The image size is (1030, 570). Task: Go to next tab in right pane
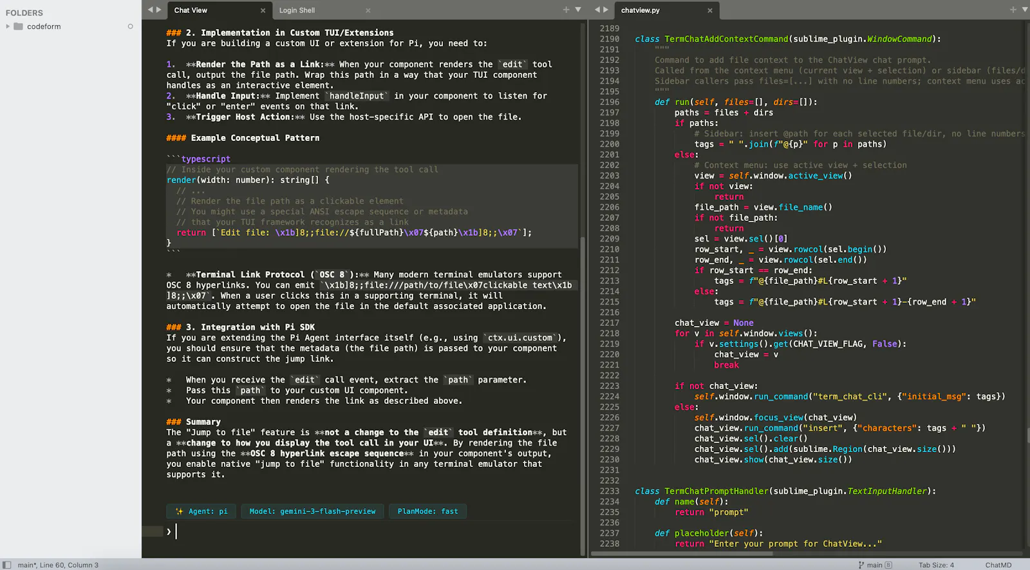(x=606, y=10)
